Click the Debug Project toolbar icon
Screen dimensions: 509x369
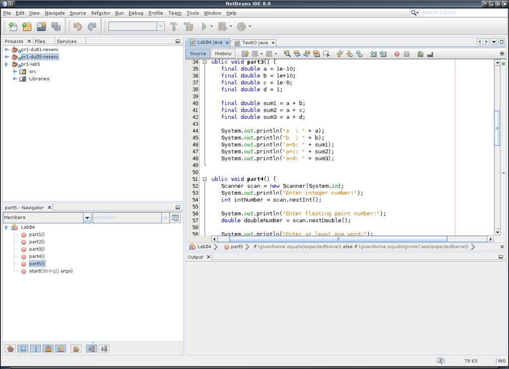pyautogui.click(x=222, y=27)
